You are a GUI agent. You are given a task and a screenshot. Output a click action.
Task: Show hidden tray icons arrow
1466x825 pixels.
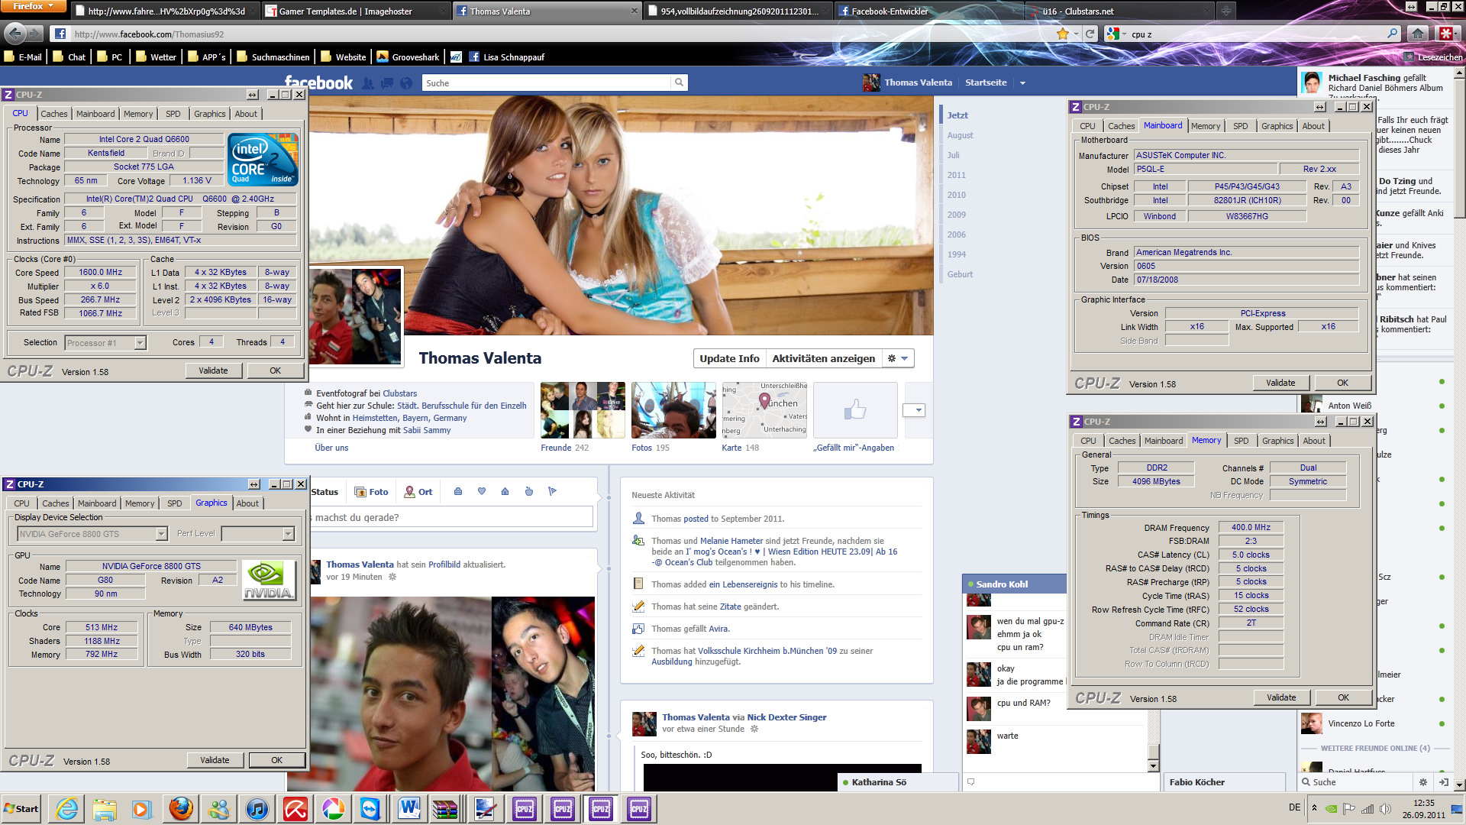[x=1314, y=808]
